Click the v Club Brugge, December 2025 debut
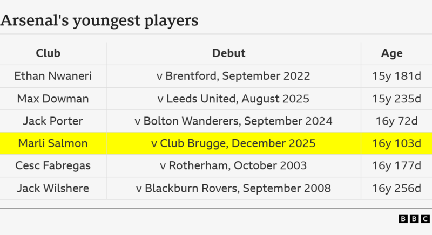Screen dimensions: 432x235 coord(233,143)
